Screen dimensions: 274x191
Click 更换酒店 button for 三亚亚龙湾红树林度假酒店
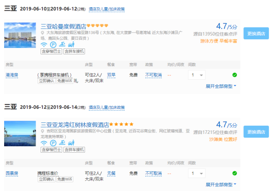point(256,132)
